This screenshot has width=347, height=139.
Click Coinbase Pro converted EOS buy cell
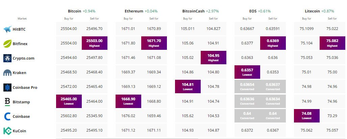247,87
